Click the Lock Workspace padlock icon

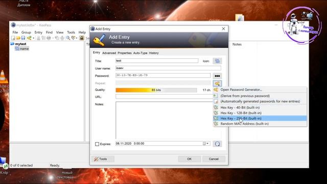(x=82, y=38)
